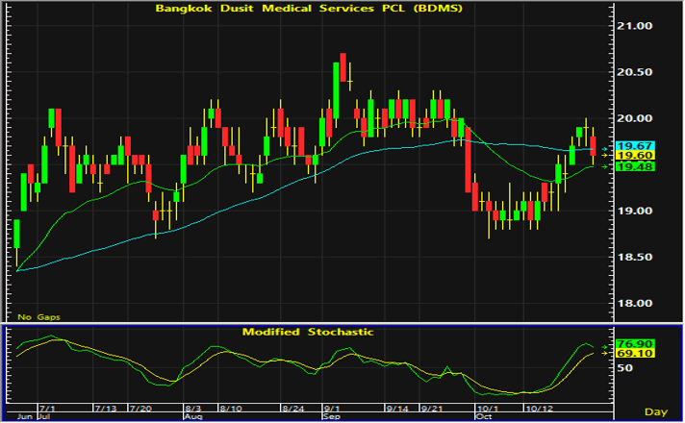Image resolution: width=685 pixels, height=423 pixels.
Task: Click the 8/24 date marker on time axis
Action: click(293, 409)
